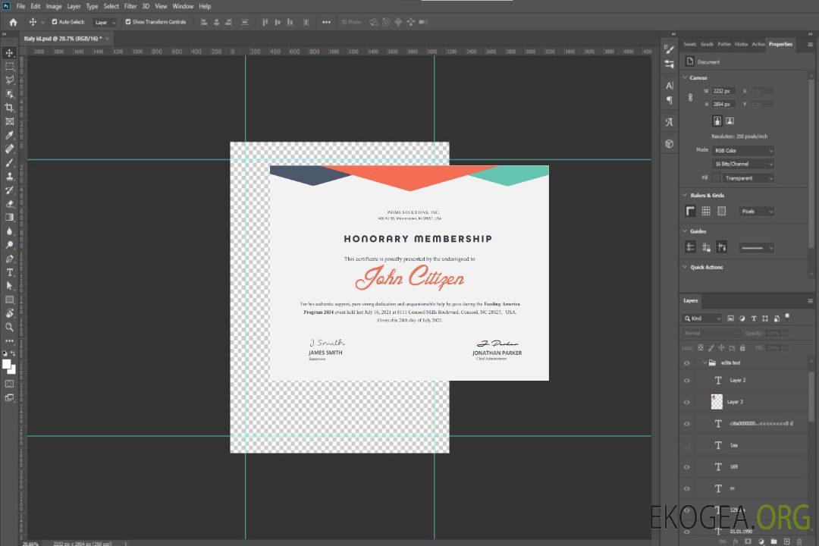Delete layer with trash icon
Screen dimensions: 819x546
pyautogui.click(x=799, y=541)
